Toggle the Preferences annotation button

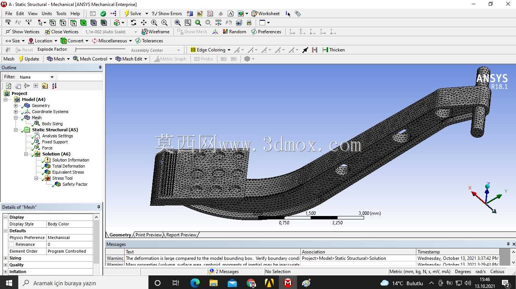point(266,32)
